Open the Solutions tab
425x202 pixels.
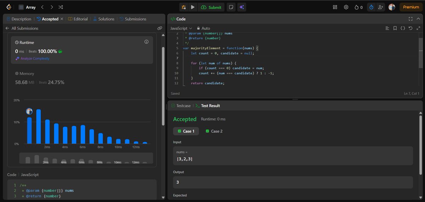coord(104,19)
